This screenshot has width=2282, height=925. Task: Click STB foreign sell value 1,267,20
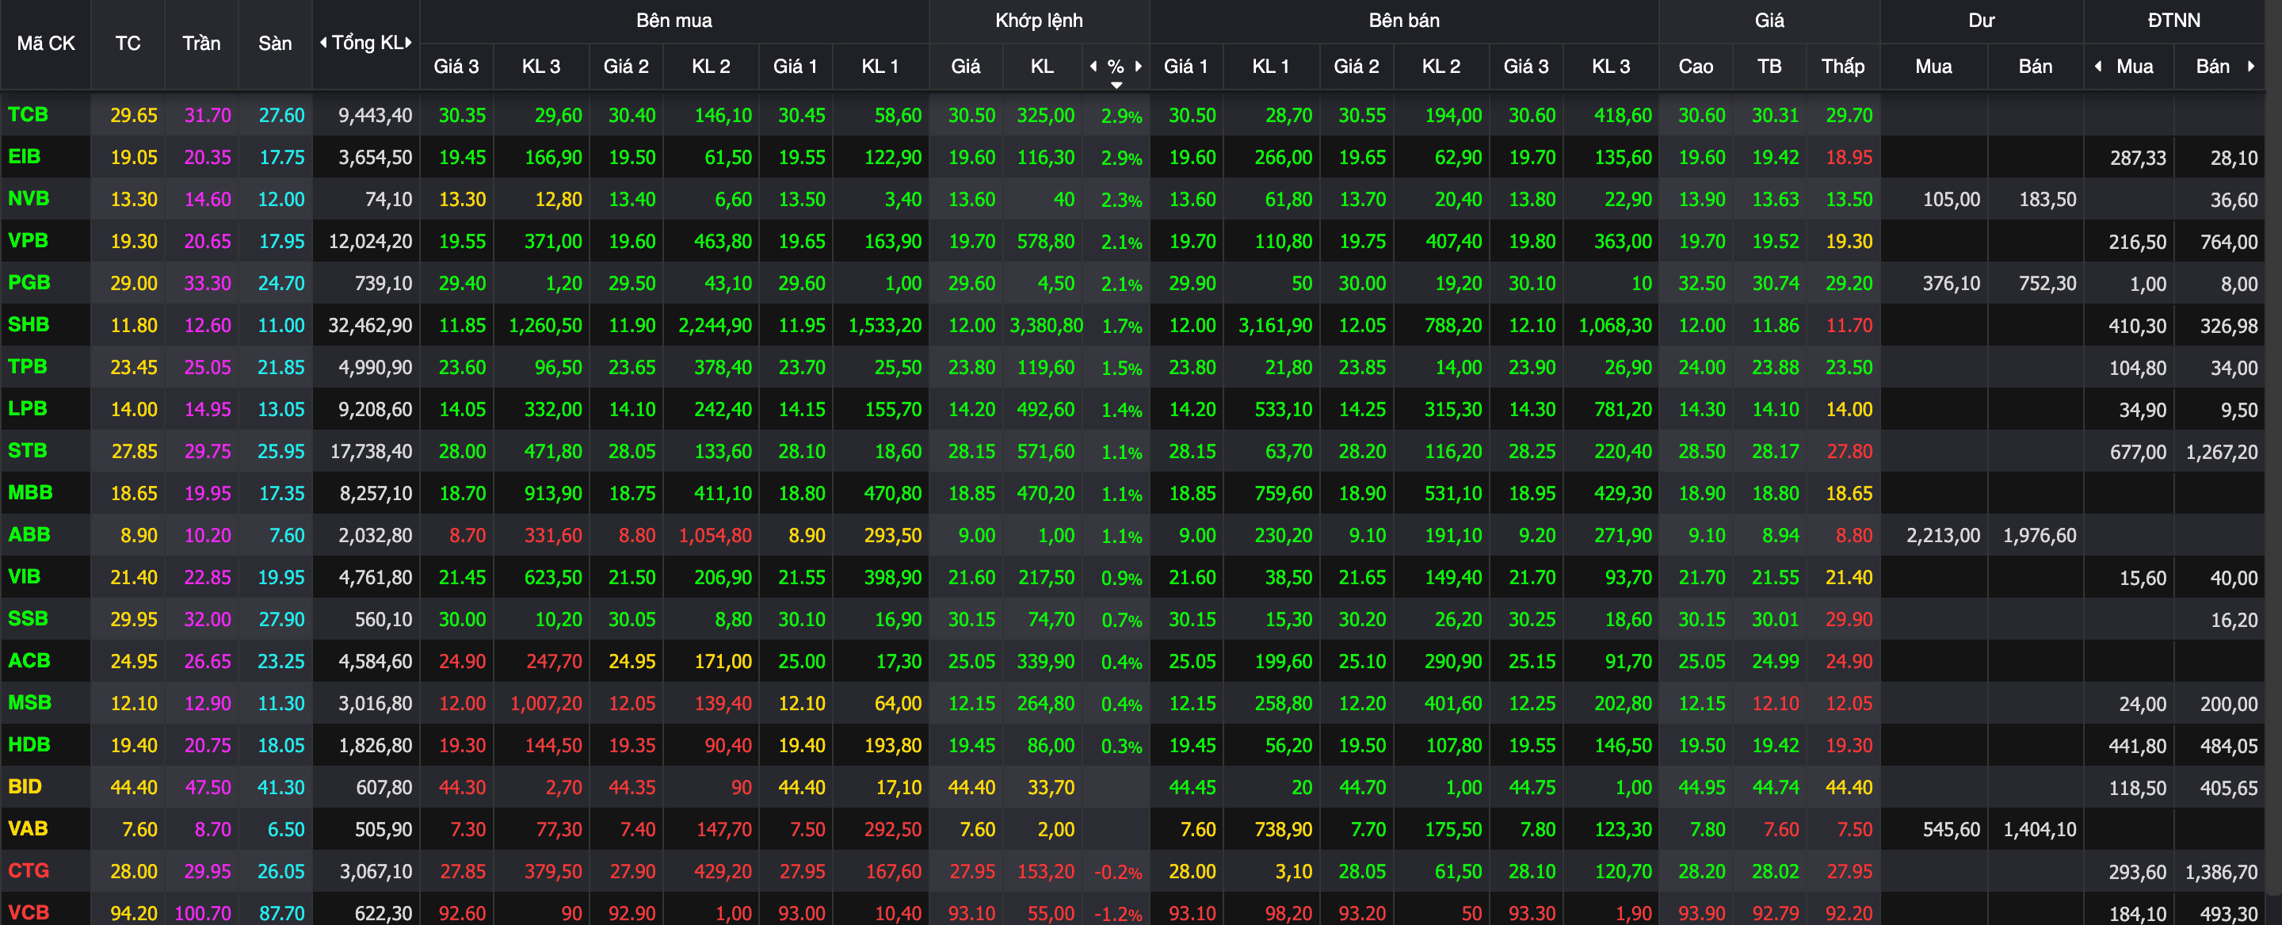tap(2222, 452)
